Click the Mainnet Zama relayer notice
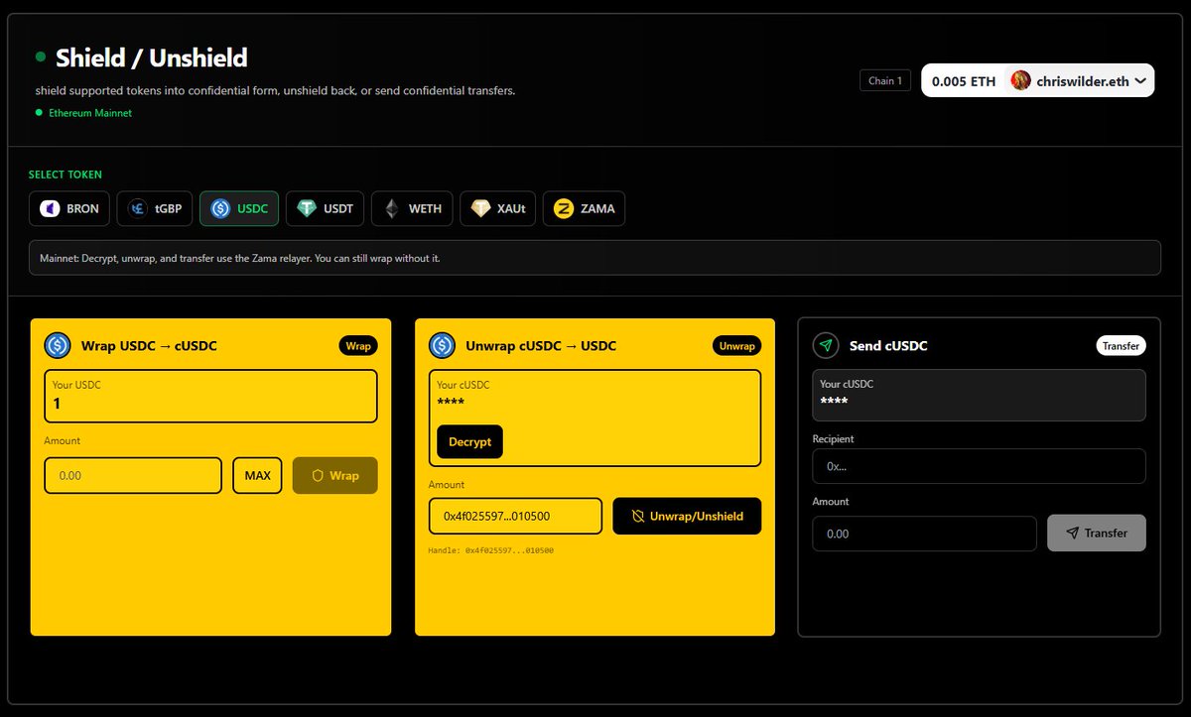Image resolution: width=1191 pixels, height=717 pixels. coord(595,258)
